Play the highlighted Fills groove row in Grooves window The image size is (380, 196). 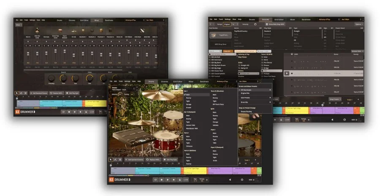287,73
